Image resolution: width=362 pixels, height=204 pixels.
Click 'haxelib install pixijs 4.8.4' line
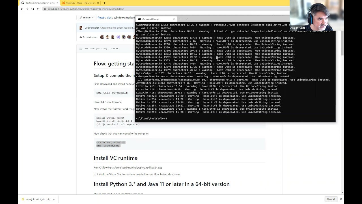pos(114,121)
